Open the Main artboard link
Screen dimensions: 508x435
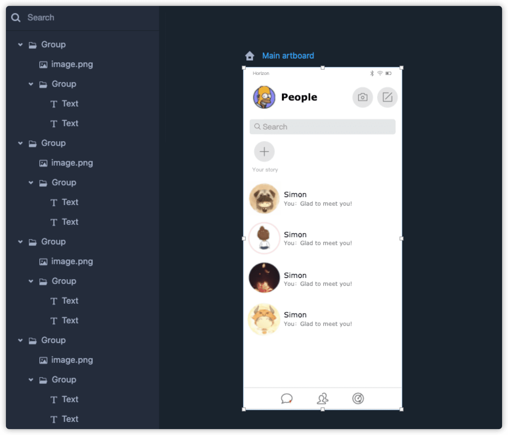288,56
